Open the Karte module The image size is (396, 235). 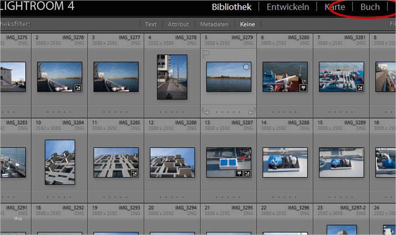point(335,7)
